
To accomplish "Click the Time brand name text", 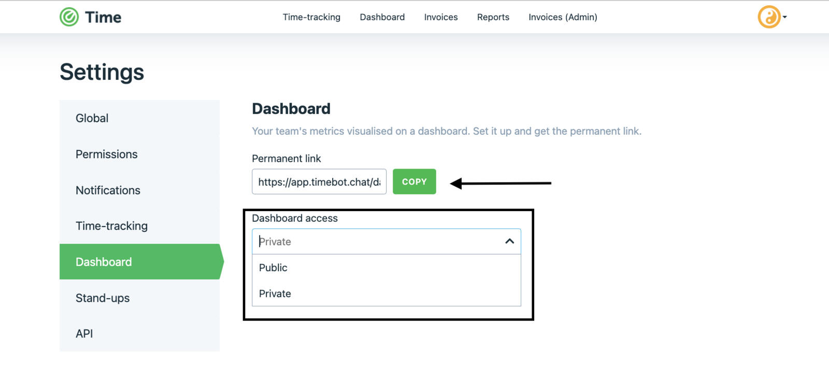I will tap(103, 17).
